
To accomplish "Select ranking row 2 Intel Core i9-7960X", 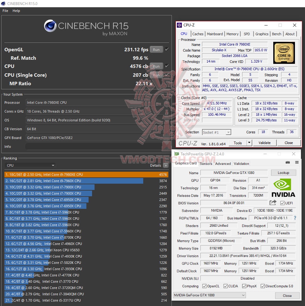I will tap(86, 181).
